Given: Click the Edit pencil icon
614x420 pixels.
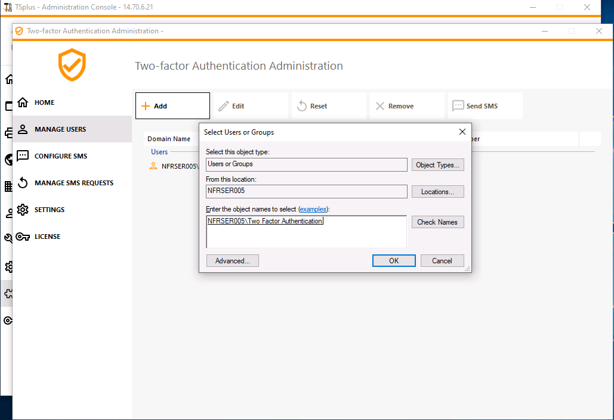Looking at the screenshot, I should 224,106.
